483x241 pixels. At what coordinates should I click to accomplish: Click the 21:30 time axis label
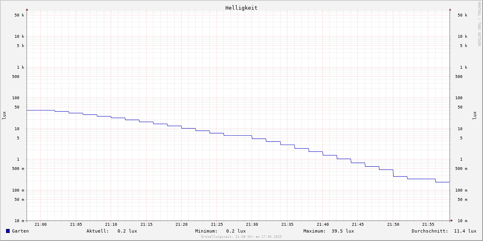click(x=252, y=225)
